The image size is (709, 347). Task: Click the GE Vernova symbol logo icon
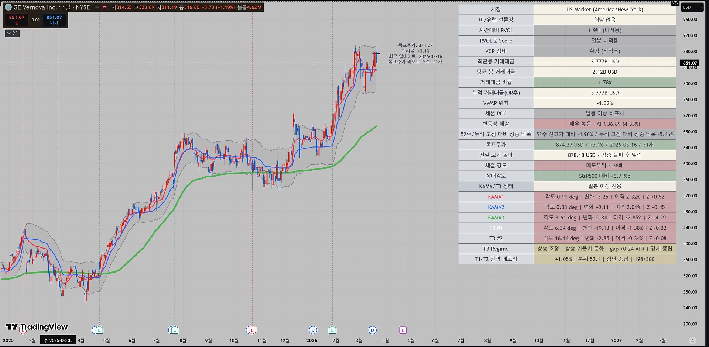8,7
